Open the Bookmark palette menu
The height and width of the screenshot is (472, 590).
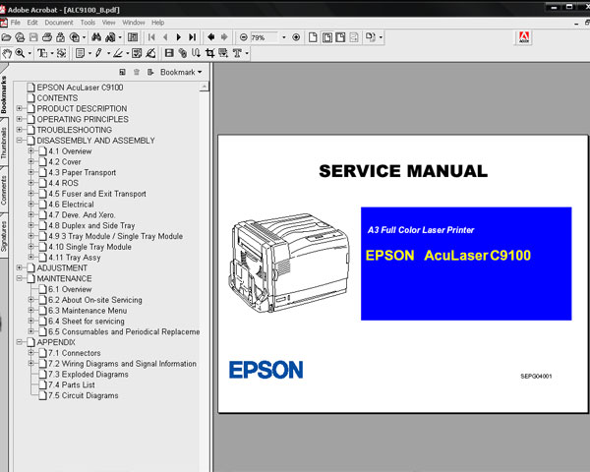[181, 72]
